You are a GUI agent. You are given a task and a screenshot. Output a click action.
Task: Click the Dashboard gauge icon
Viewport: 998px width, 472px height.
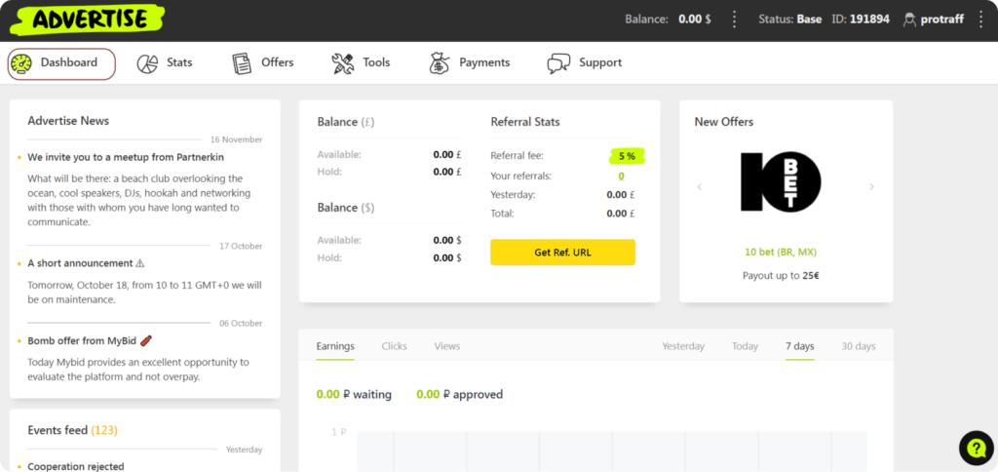point(22,63)
